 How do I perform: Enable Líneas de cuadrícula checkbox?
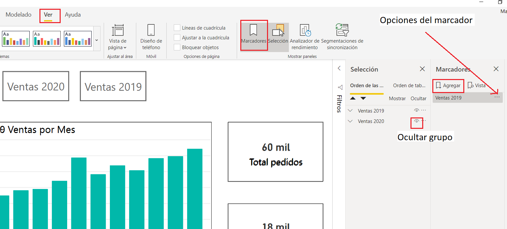(177, 28)
